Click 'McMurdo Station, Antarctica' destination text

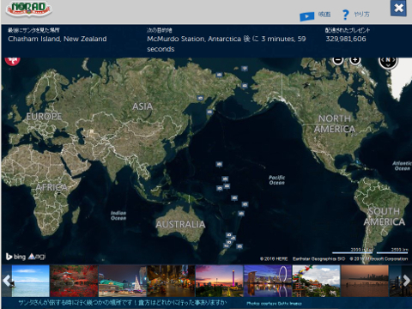point(194,39)
